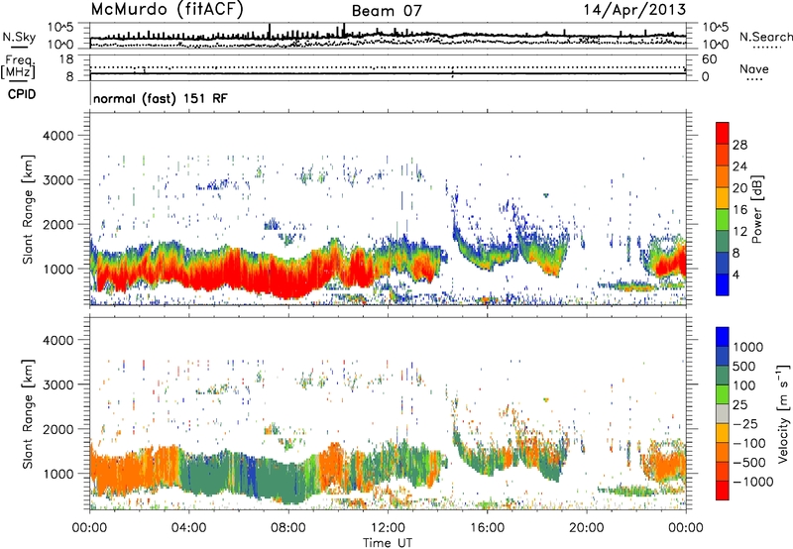The height and width of the screenshot is (549, 793).
Task: Select the -100 label on Velocity colorbar
Action: (749, 443)
